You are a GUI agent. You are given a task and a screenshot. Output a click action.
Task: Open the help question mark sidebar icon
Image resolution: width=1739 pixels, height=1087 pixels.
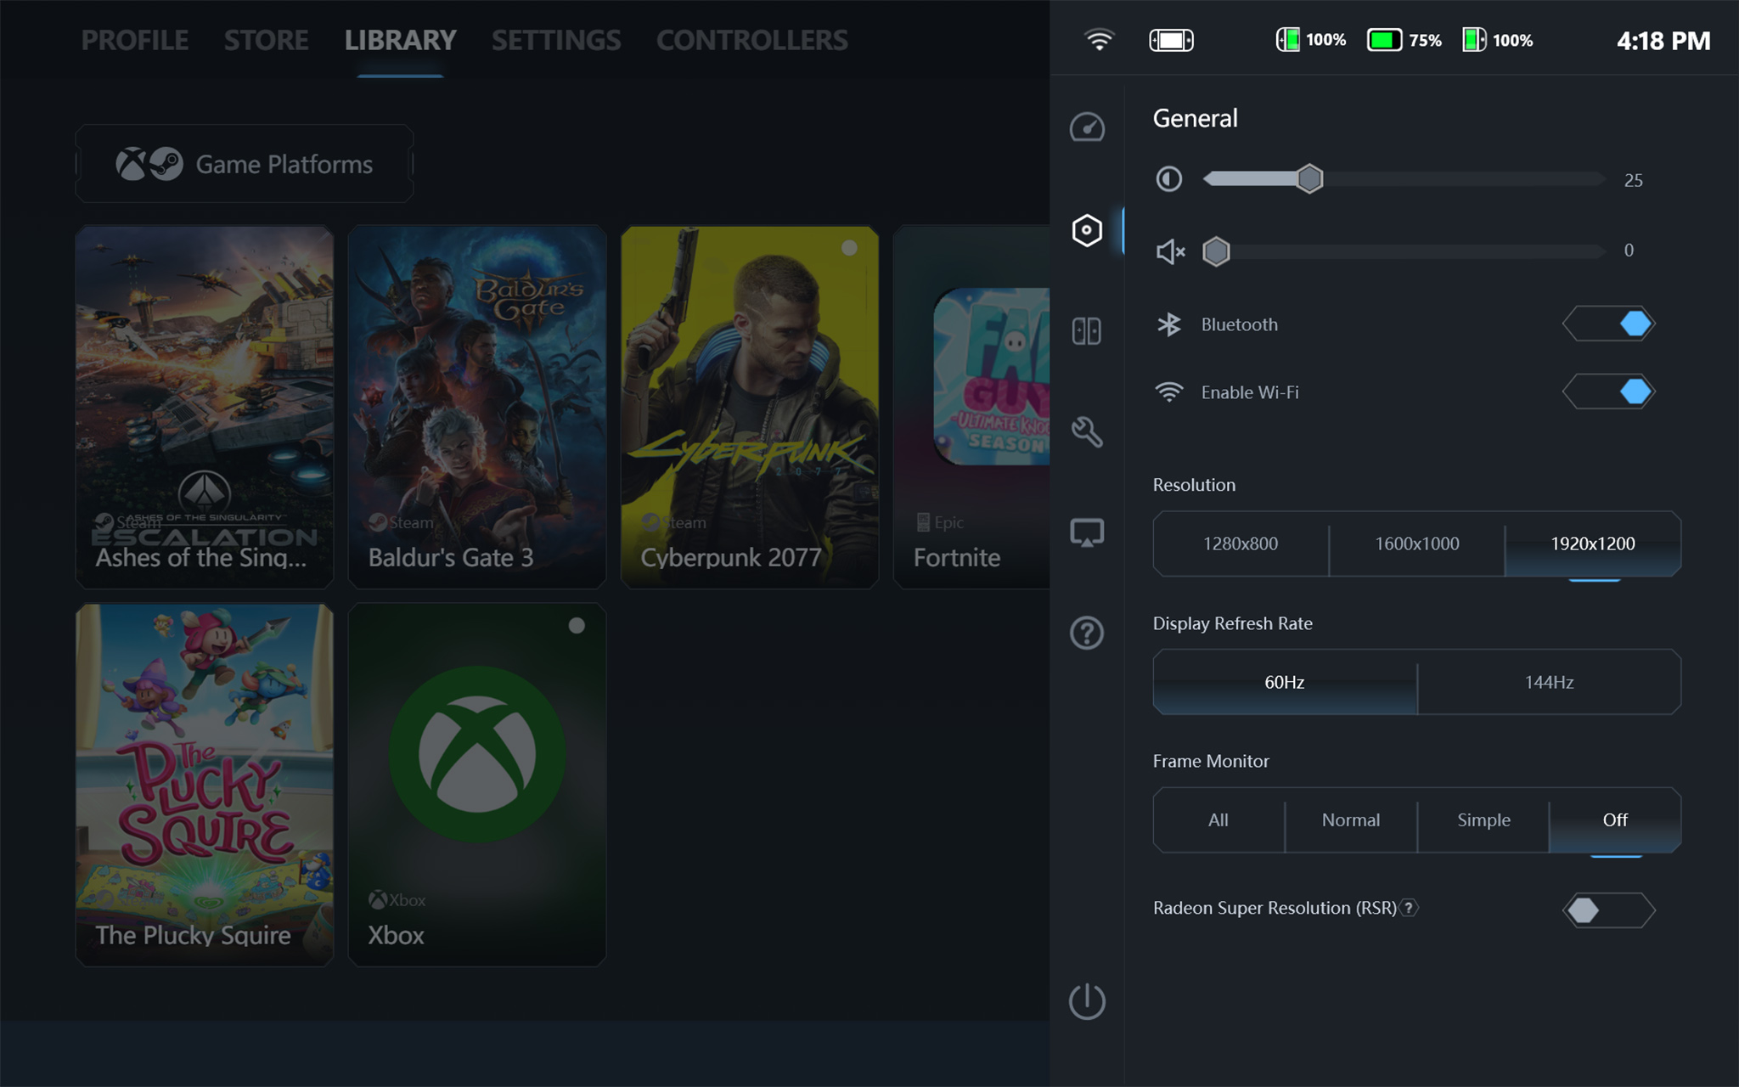pos(1087,633)
